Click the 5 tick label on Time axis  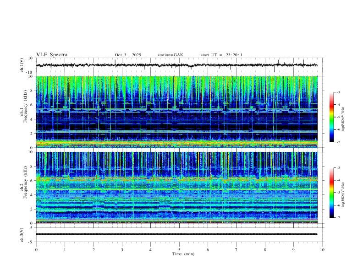179,250
